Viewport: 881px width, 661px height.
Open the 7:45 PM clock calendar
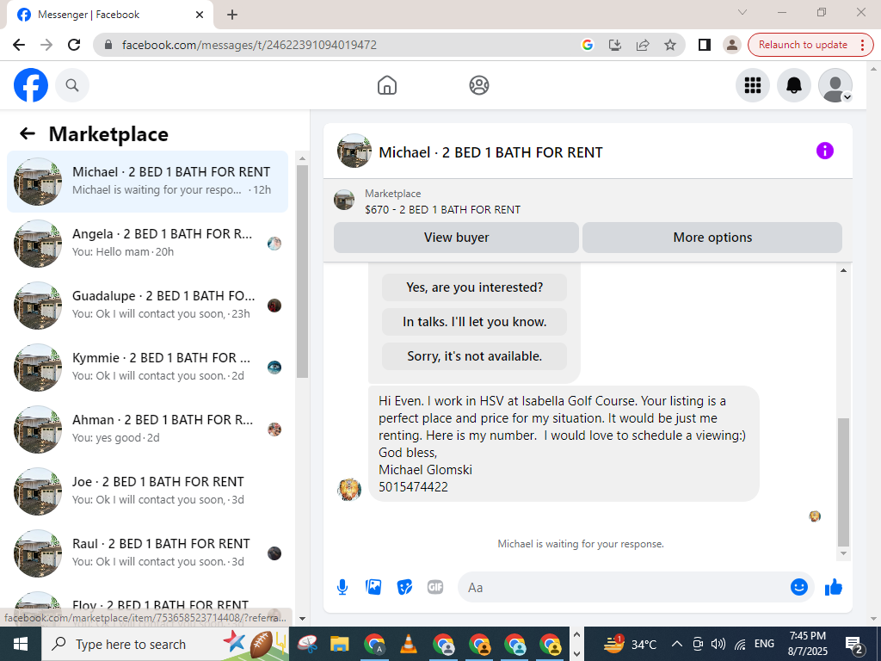807,644
